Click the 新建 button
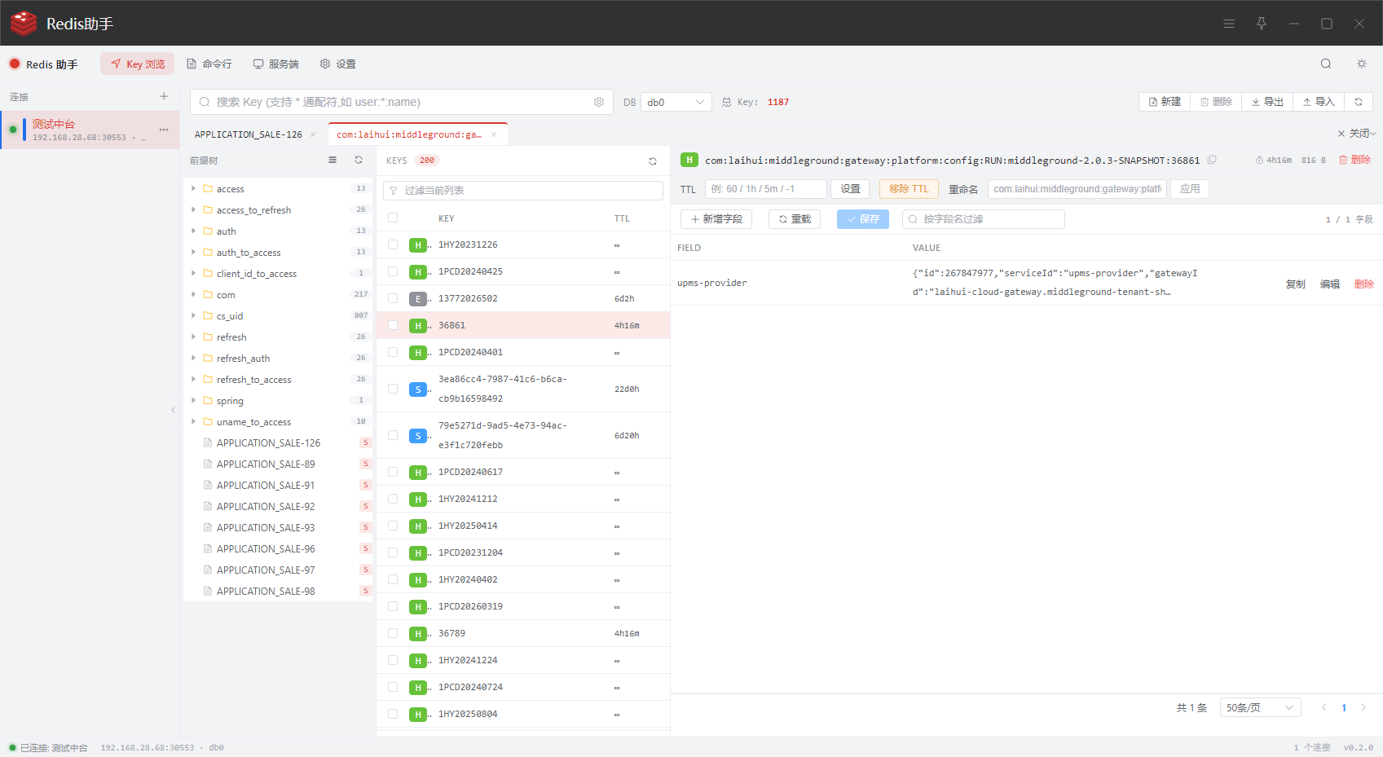 1165,102
